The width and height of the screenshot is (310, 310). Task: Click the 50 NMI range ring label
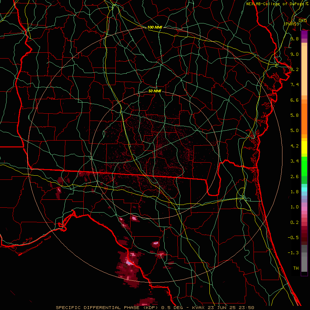click(x=155, y=91)
